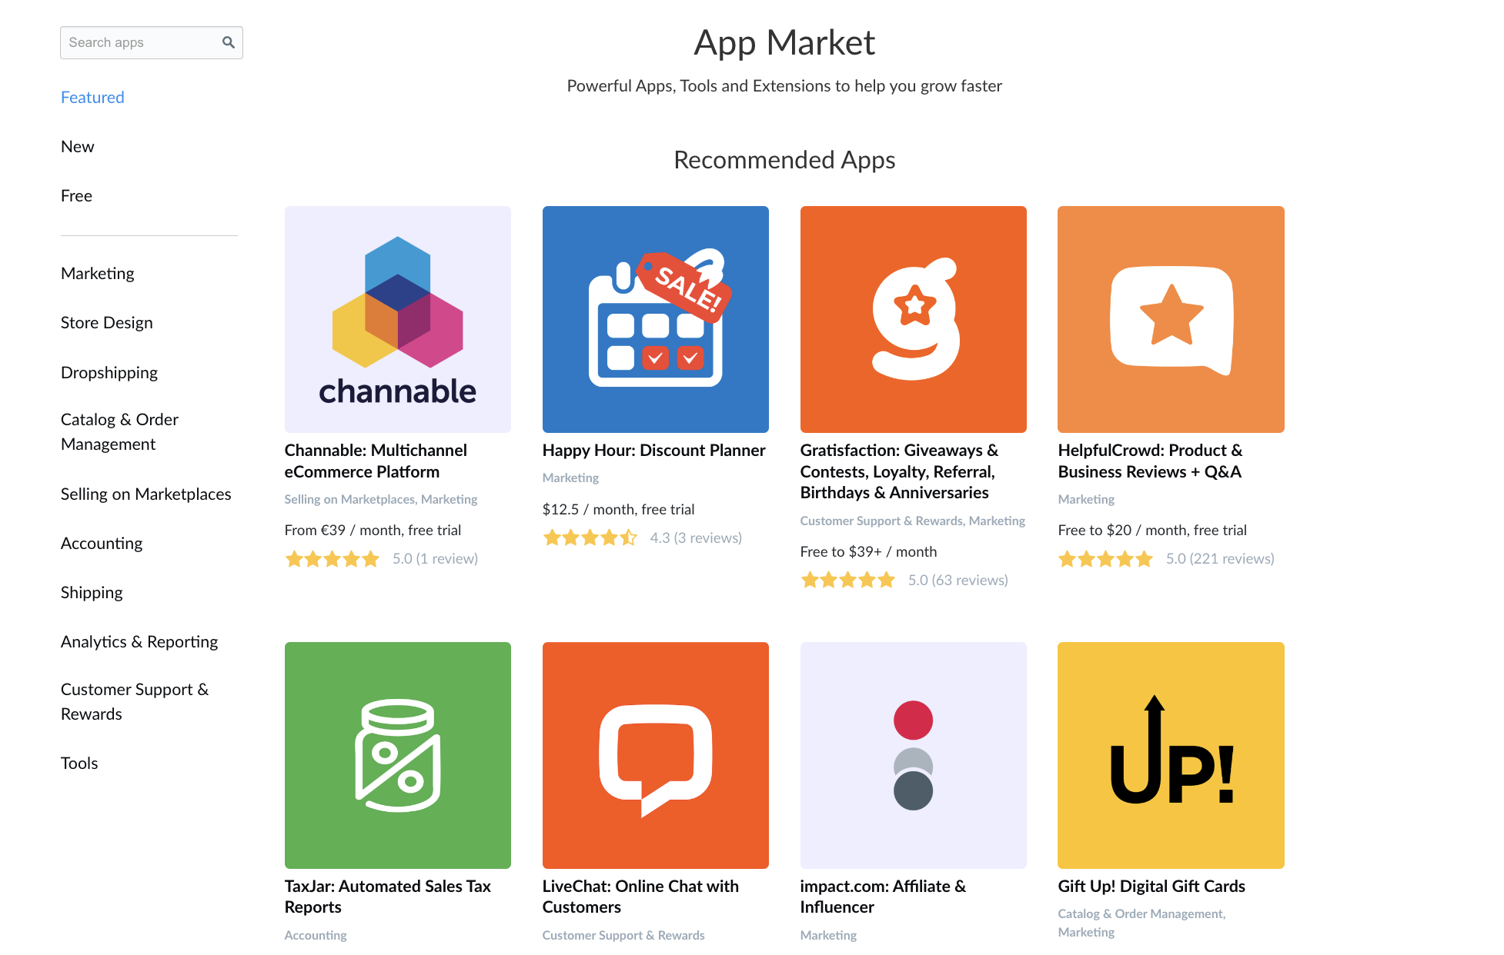Open the HelpfulCrowd star icon
The height and width of the screenshot is (955, 1504).
(1170, 318)
